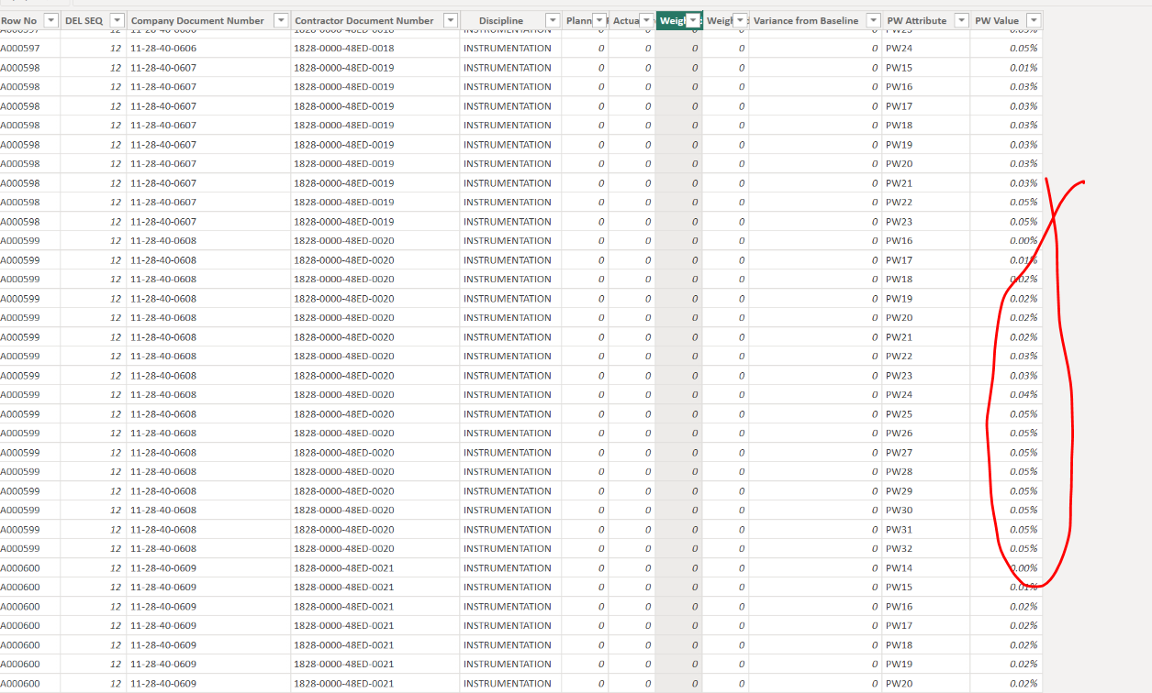
Task: Click the PW30 attribute cell
Action: 926,510
